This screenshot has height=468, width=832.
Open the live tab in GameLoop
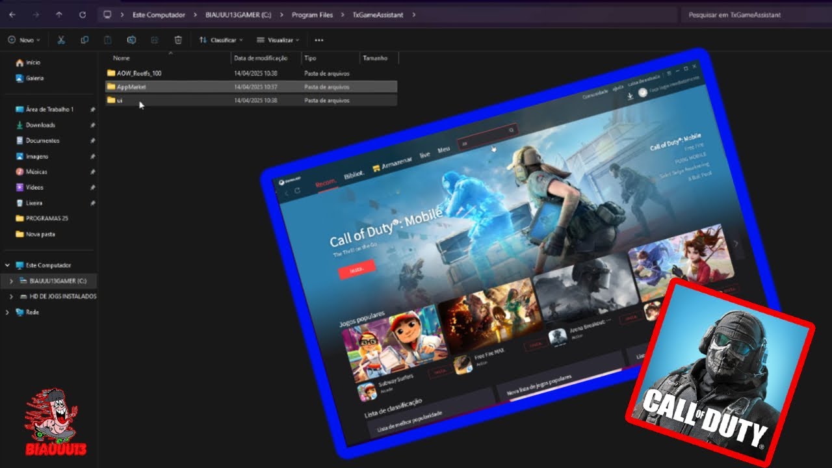(425, 155)
